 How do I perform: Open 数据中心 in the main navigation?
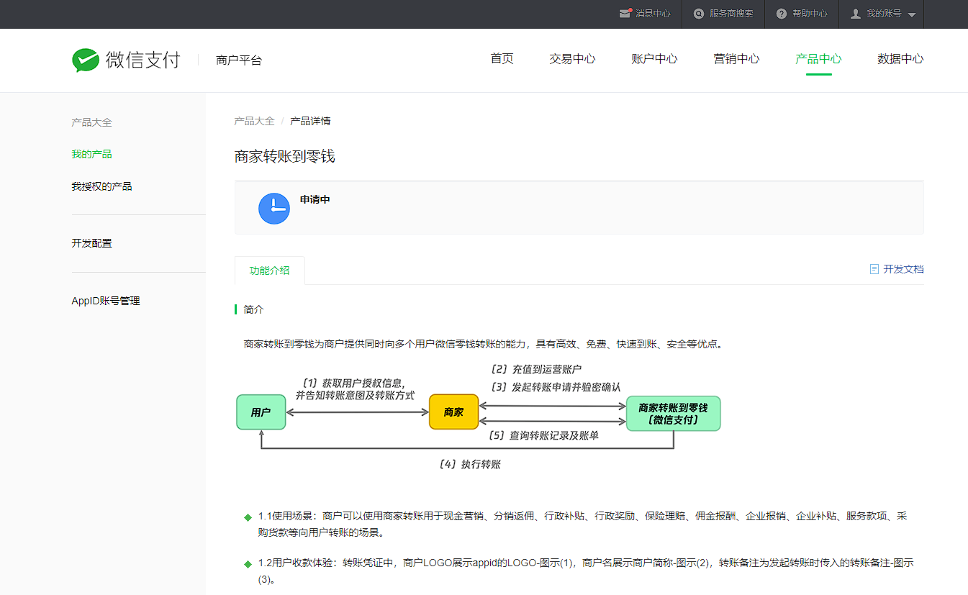[x=900, y=59]
